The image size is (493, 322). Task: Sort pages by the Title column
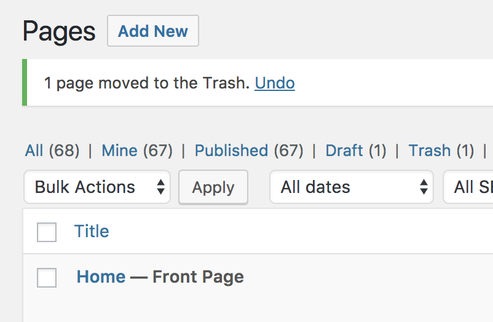click(x=92, y=232)
